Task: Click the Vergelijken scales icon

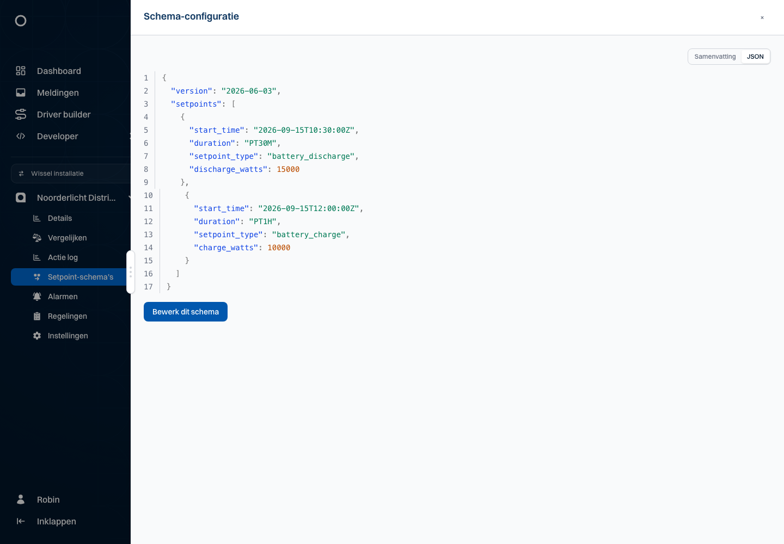Action: (37, 238)
